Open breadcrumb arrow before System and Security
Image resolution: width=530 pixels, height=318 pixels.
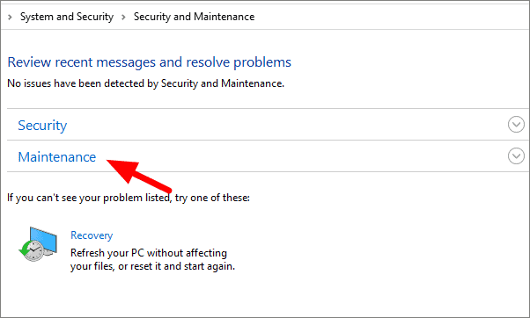click(10, 17)
